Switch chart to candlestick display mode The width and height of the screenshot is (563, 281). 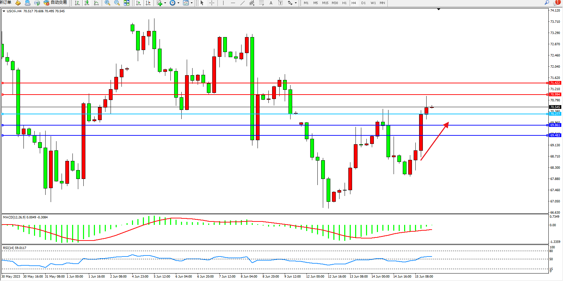tap(87, 3)
